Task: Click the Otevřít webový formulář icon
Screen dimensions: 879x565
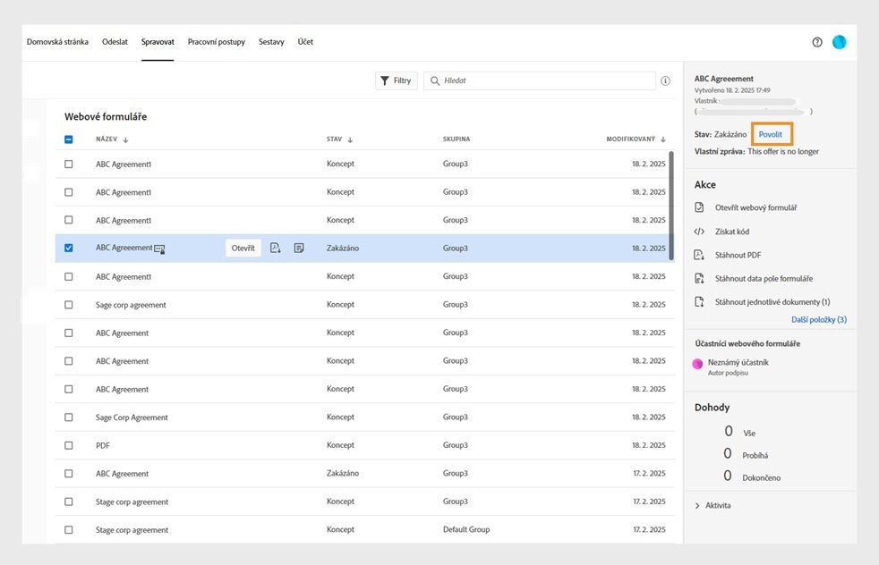Action: [x=700, y=207]
